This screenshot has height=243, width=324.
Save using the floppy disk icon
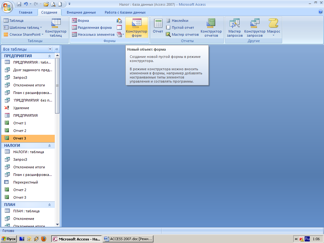(19, 4)
